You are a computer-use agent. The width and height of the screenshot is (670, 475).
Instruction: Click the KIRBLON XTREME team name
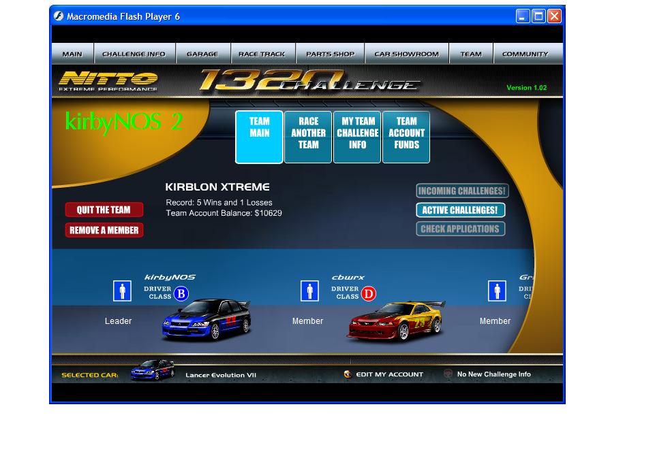pos(217,187)
